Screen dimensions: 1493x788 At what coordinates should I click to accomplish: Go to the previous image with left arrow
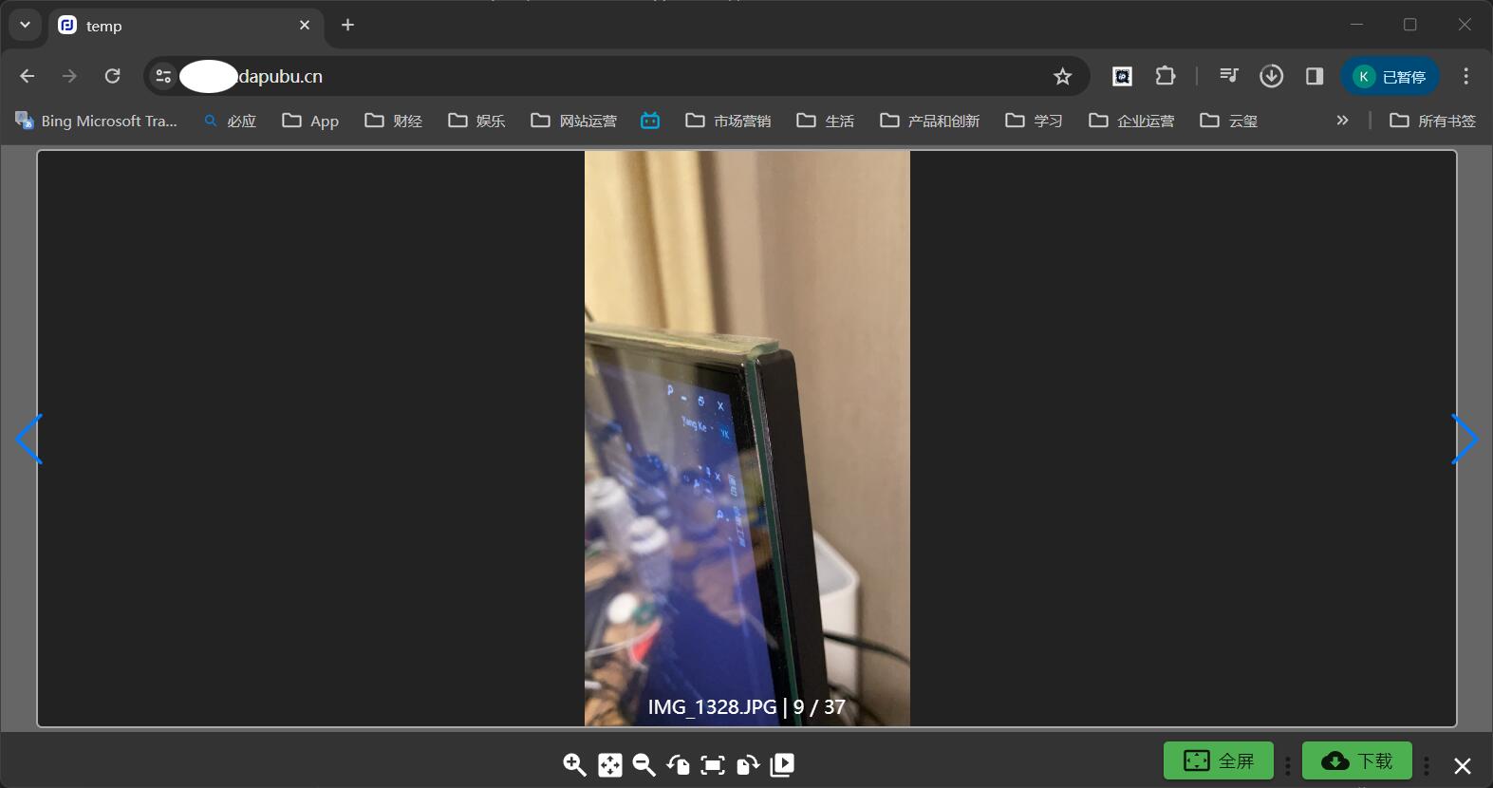click(x=29, y=439)
